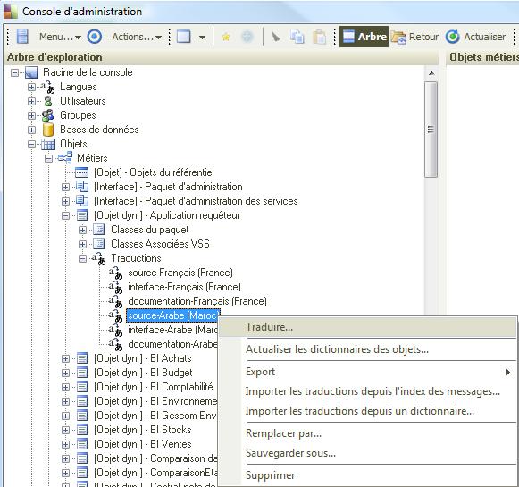
Task: Collapse the Traductions tree node
Action: (x=82, y=258)
